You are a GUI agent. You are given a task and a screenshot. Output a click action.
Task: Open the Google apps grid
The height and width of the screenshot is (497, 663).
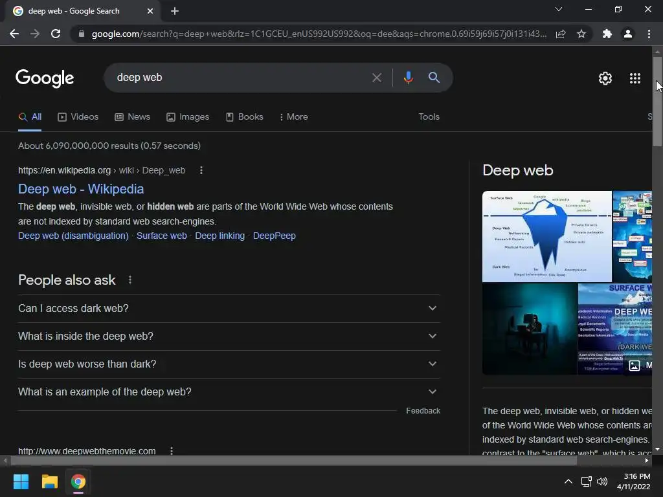point(635,78)
